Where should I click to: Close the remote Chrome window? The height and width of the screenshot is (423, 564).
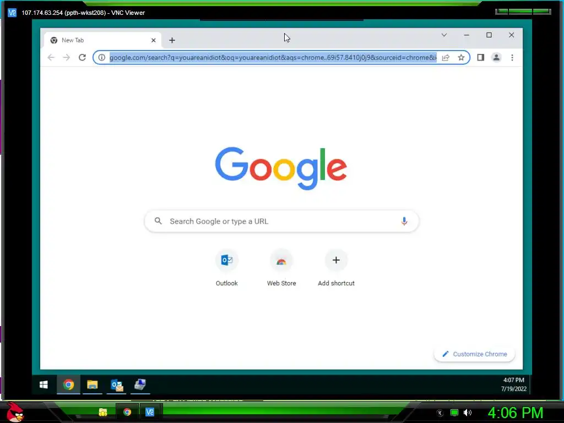tap(511, 35)
